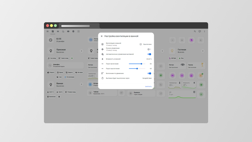252x142 pixels.
Task: Click the Закрыто chip
Action: [x=69, y=72]
